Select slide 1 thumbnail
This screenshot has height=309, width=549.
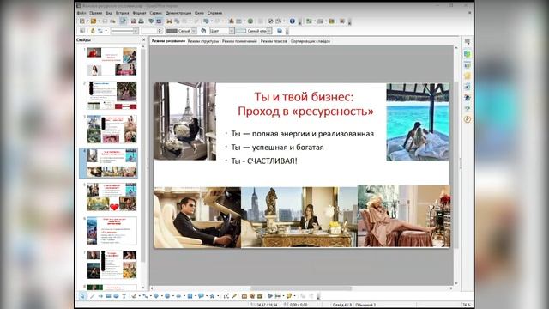(x=112, y=62)
